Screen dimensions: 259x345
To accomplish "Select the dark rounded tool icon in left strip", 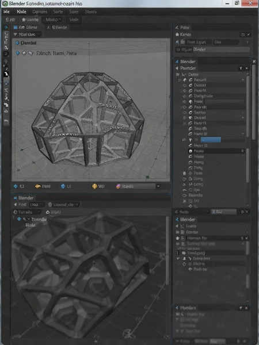I will [6, 53].
